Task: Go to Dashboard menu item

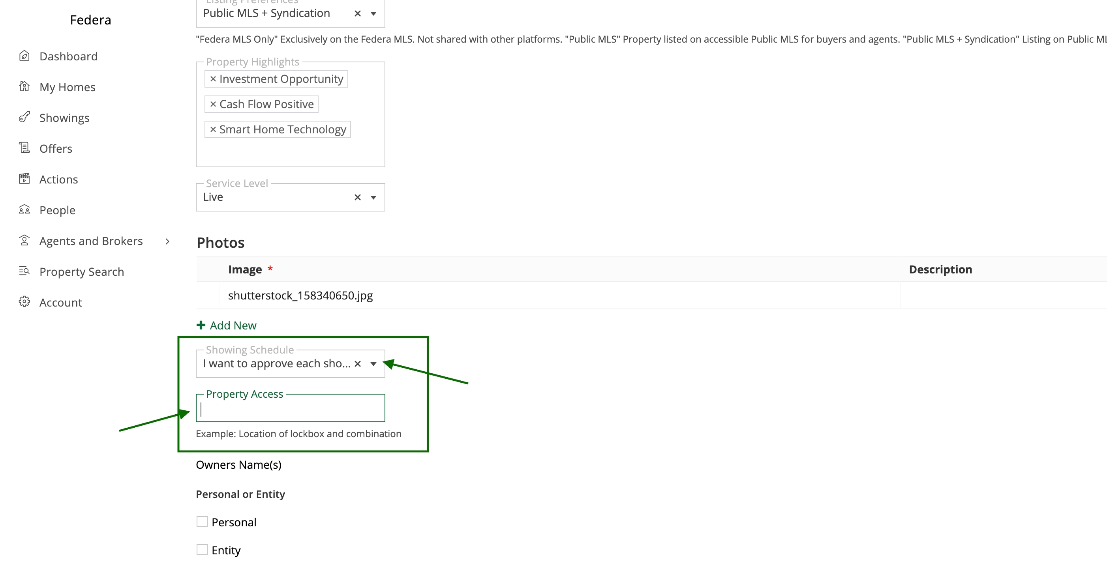Action: tap(69, 56)
